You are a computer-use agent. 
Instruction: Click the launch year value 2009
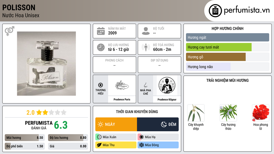tap(112, 33)
